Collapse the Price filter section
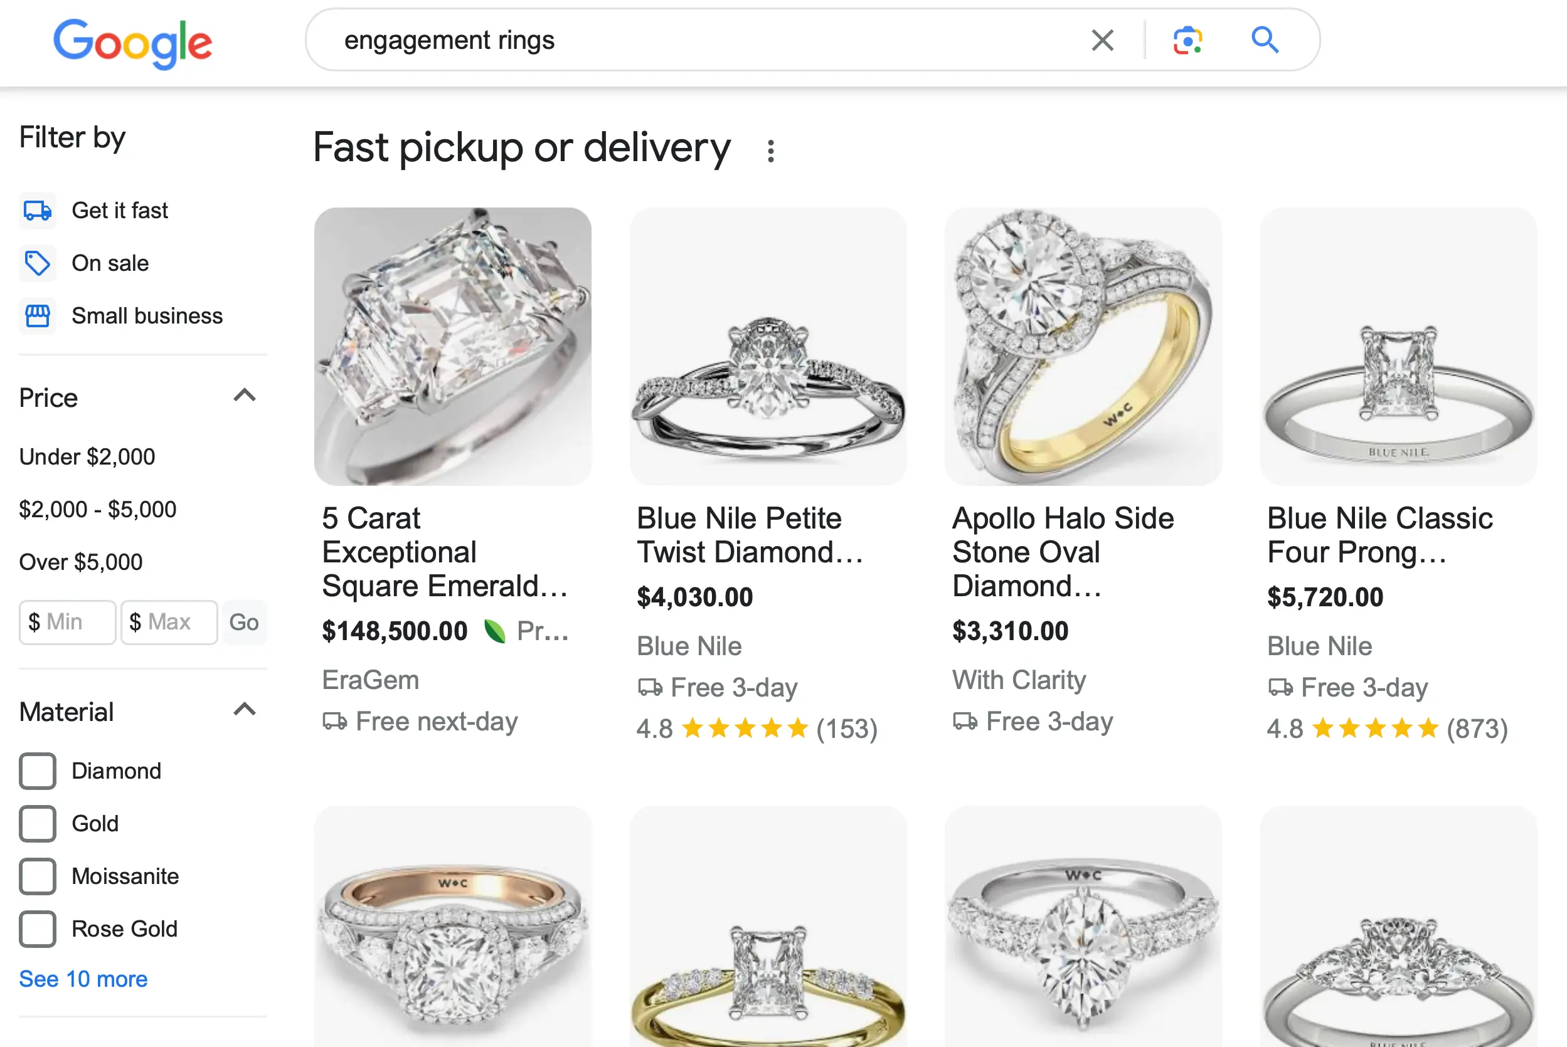This screenshot has height=1047, width=1567. [245, 396]
